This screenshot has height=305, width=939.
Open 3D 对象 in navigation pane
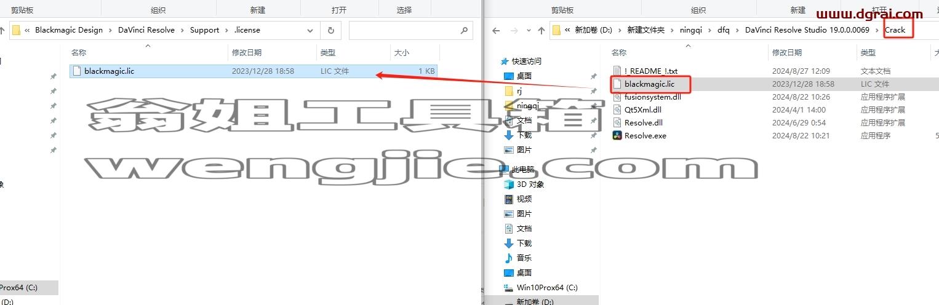coord(530,184)
